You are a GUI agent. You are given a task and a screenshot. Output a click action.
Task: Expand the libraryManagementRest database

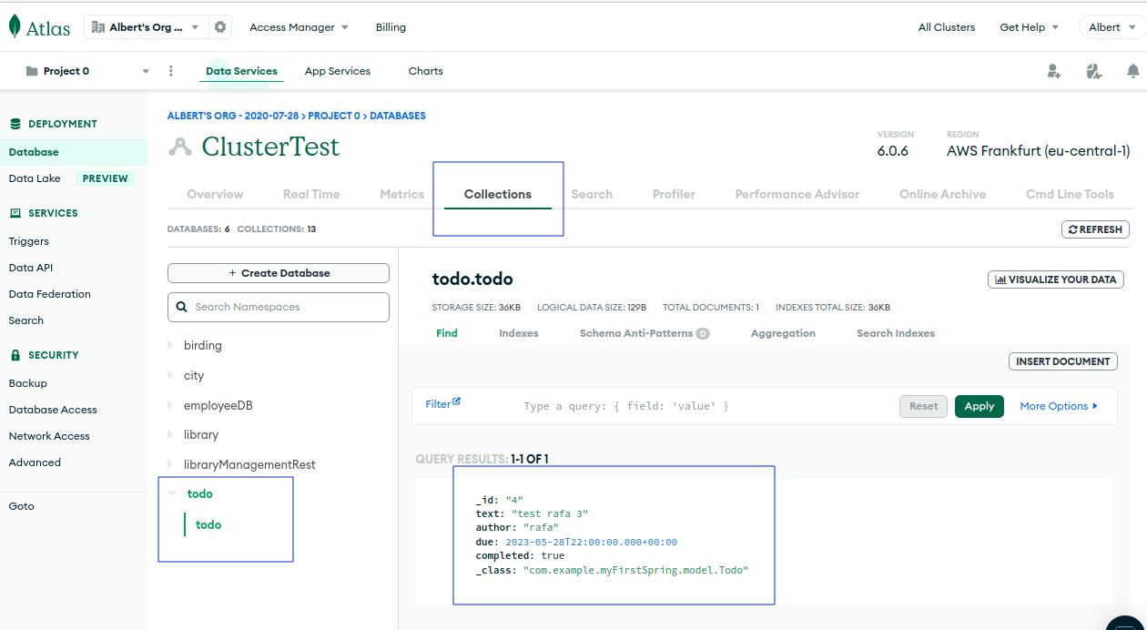click(x=170, y=464)
